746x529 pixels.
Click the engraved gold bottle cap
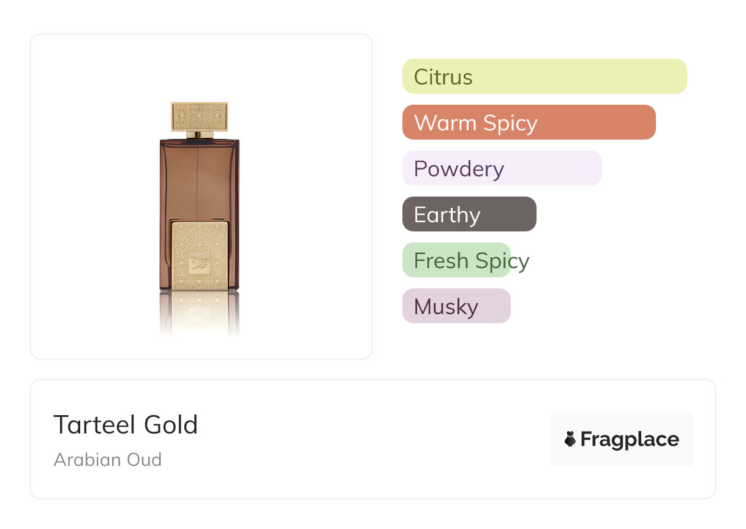[x=200, y=117]
